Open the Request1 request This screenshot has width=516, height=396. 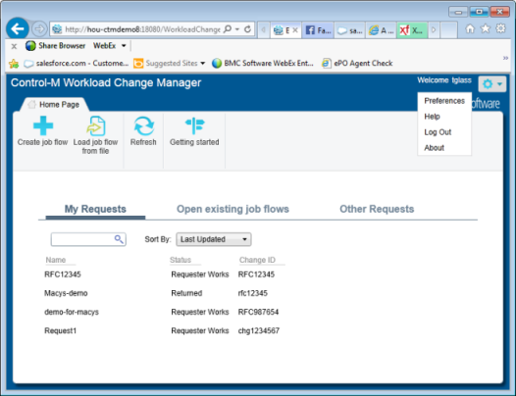click(60, 330)
